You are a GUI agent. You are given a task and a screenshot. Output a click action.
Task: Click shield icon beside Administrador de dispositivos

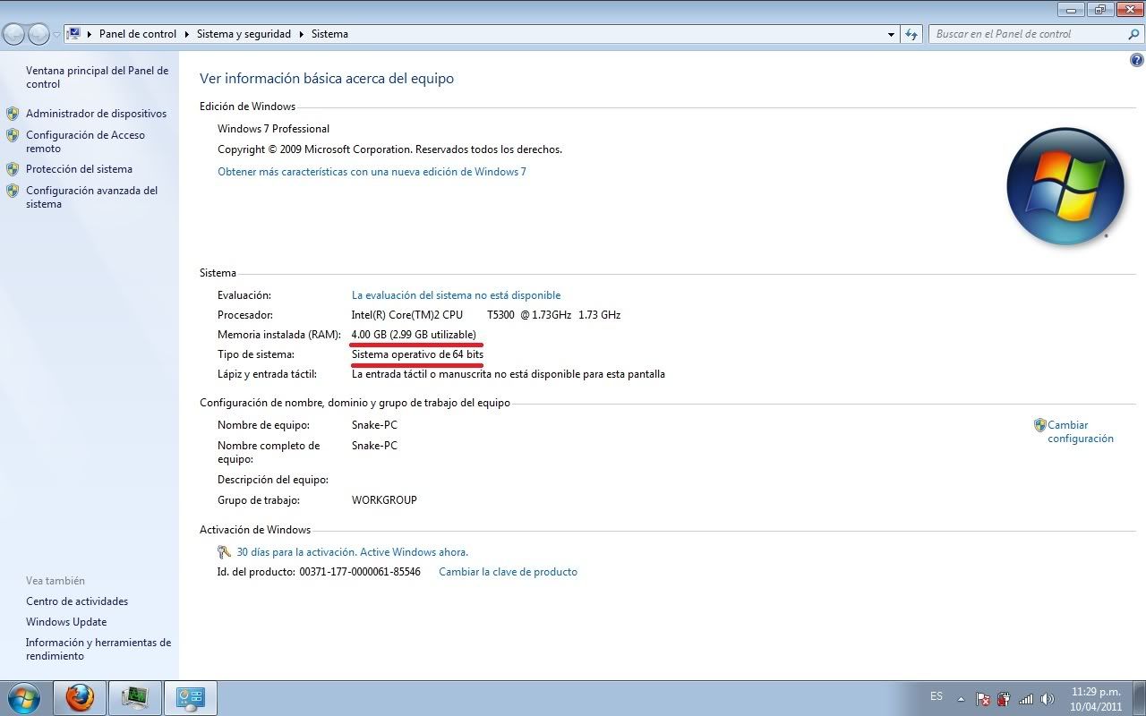pos(13,114)
